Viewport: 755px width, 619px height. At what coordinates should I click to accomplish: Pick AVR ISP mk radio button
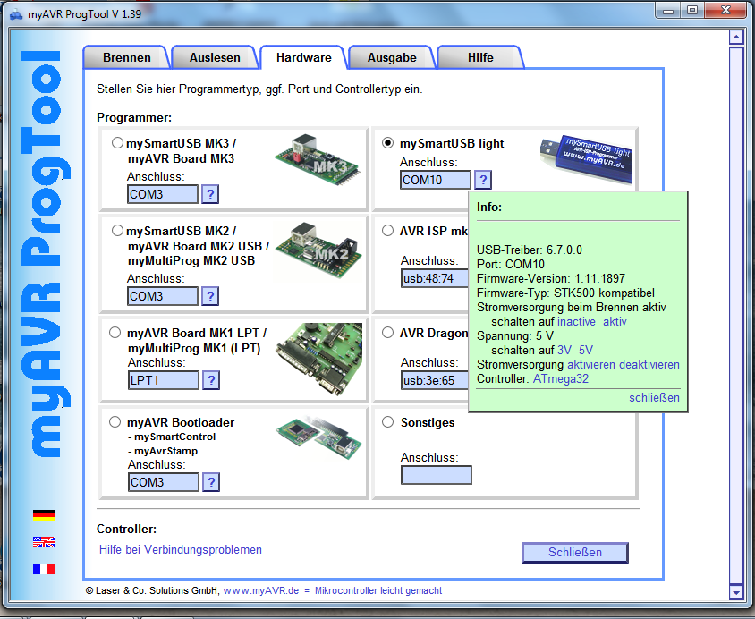point(387,231)
